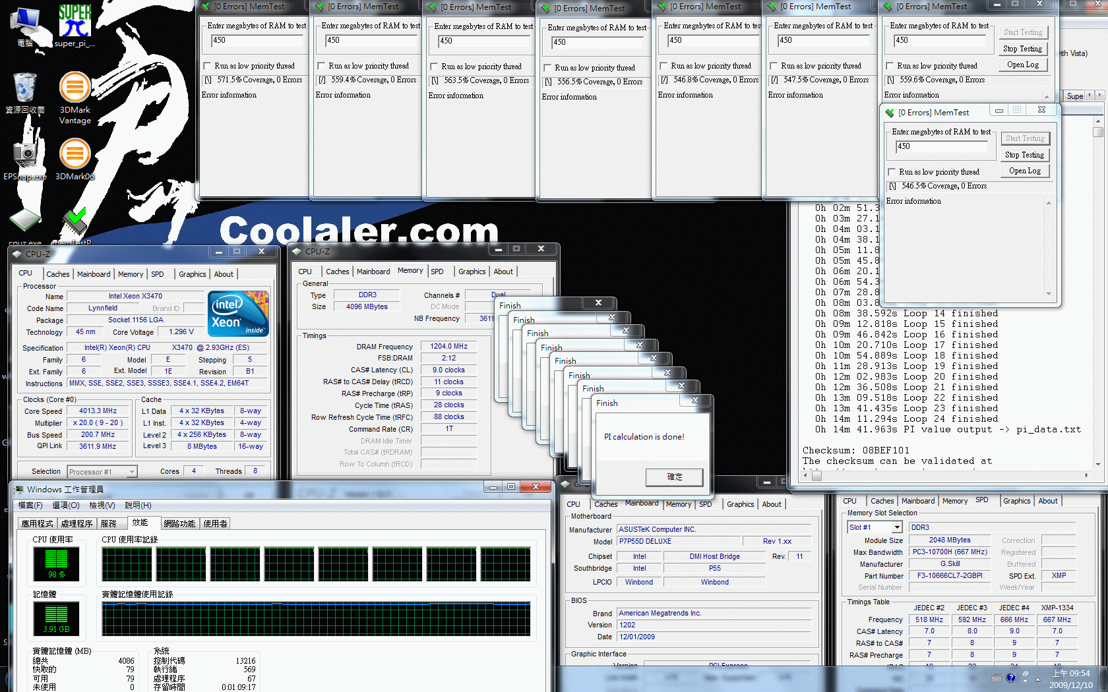Click Super PI window vertical scrollbar down arrow
Image resolution: width=1108 pixels, height=692 pixels.
(x=1098, y=464)
